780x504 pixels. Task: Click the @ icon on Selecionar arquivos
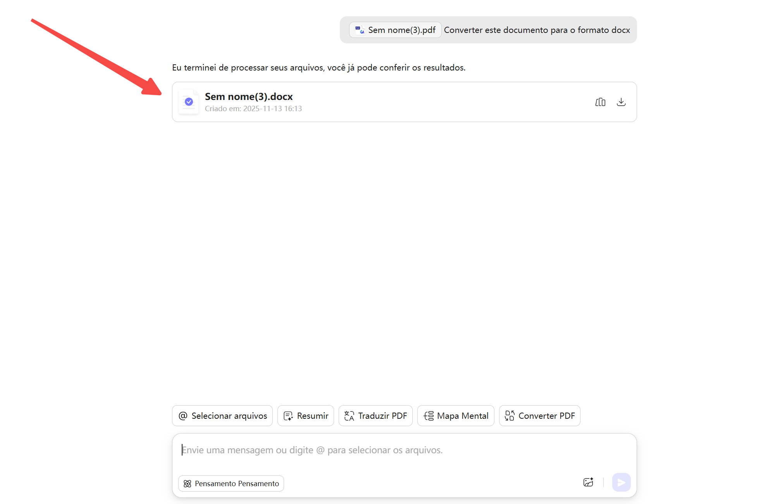(x=183, y=415)
